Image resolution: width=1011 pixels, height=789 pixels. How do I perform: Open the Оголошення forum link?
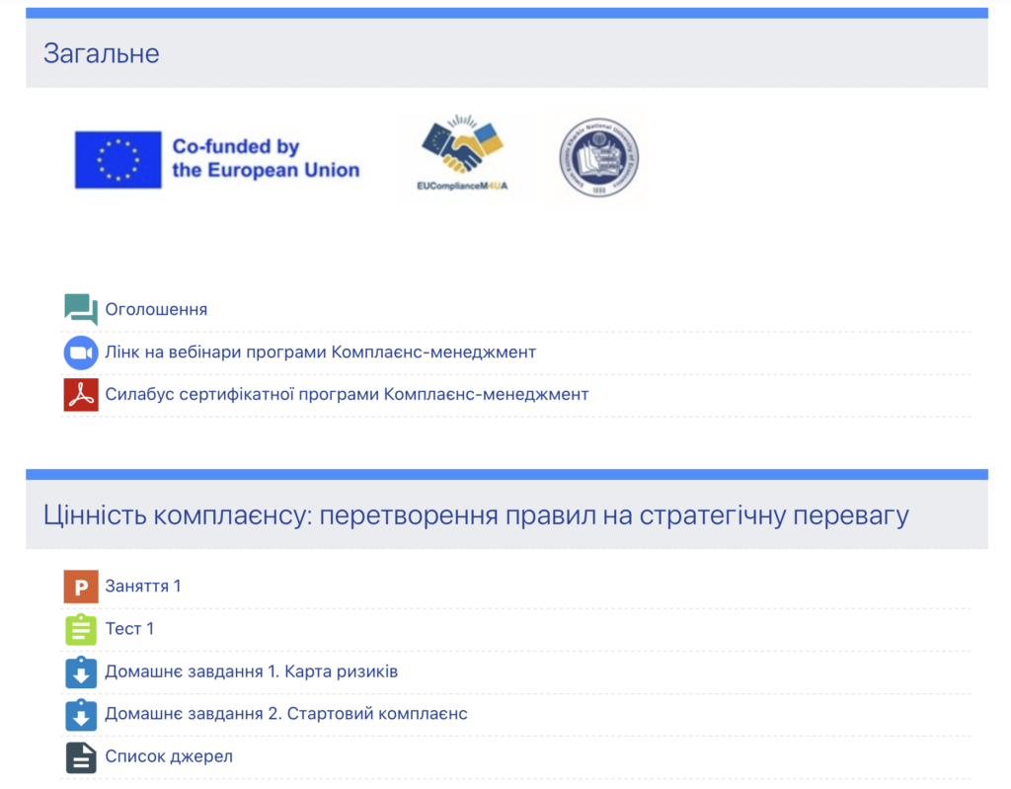156,310
